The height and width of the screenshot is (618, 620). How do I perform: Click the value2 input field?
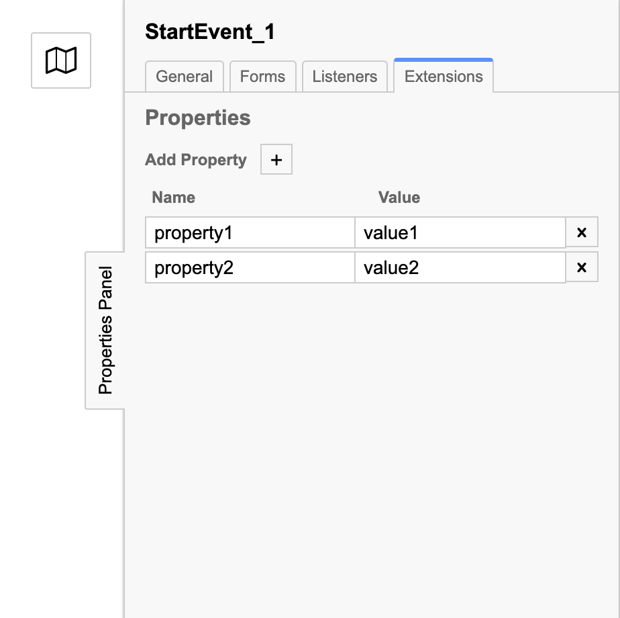point(460,267)
